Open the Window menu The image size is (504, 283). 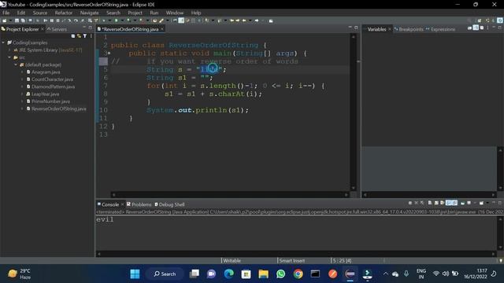pyautogui.click(x=175, y=13)
